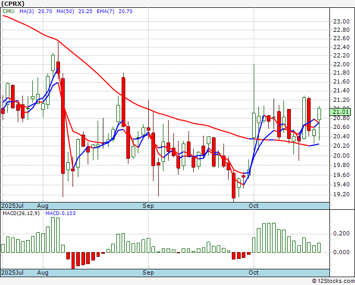Select Sep on the MACD panel date axis

(148, 272)
